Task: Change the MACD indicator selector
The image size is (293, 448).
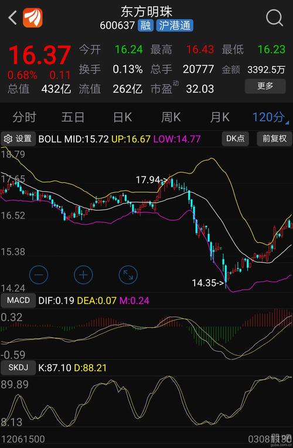Action: tap(18, 300)
